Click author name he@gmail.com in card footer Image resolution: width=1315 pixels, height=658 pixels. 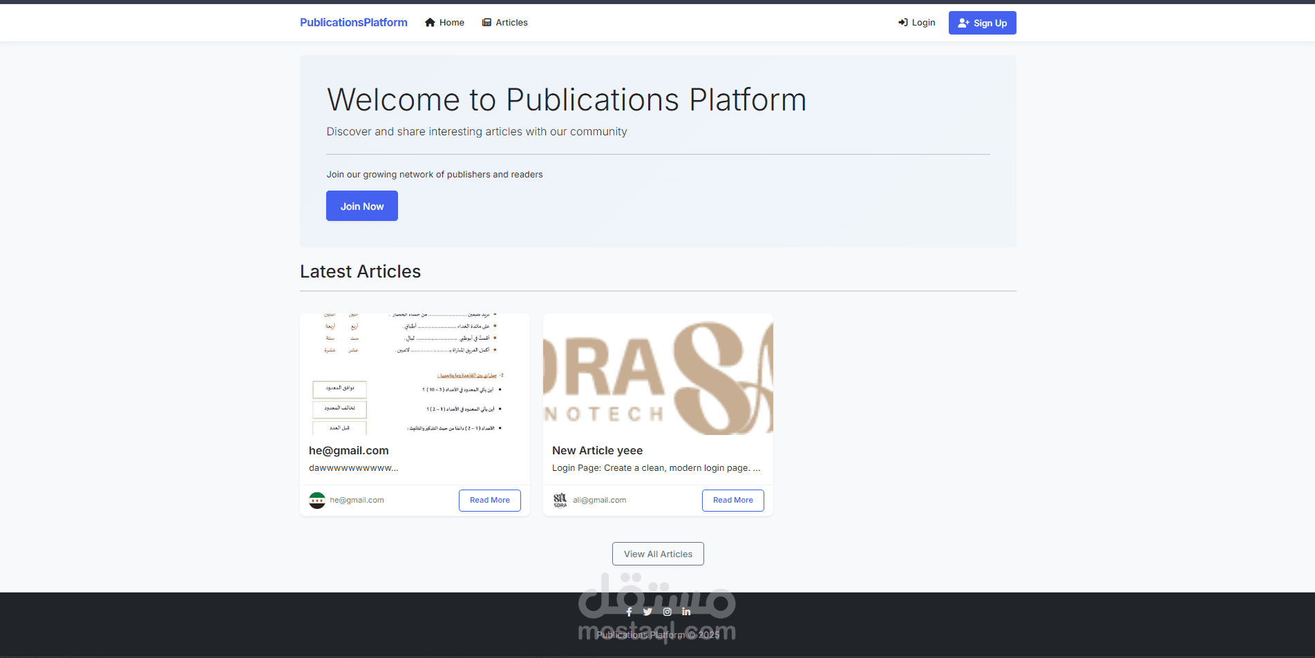click(x=357, y=501)
